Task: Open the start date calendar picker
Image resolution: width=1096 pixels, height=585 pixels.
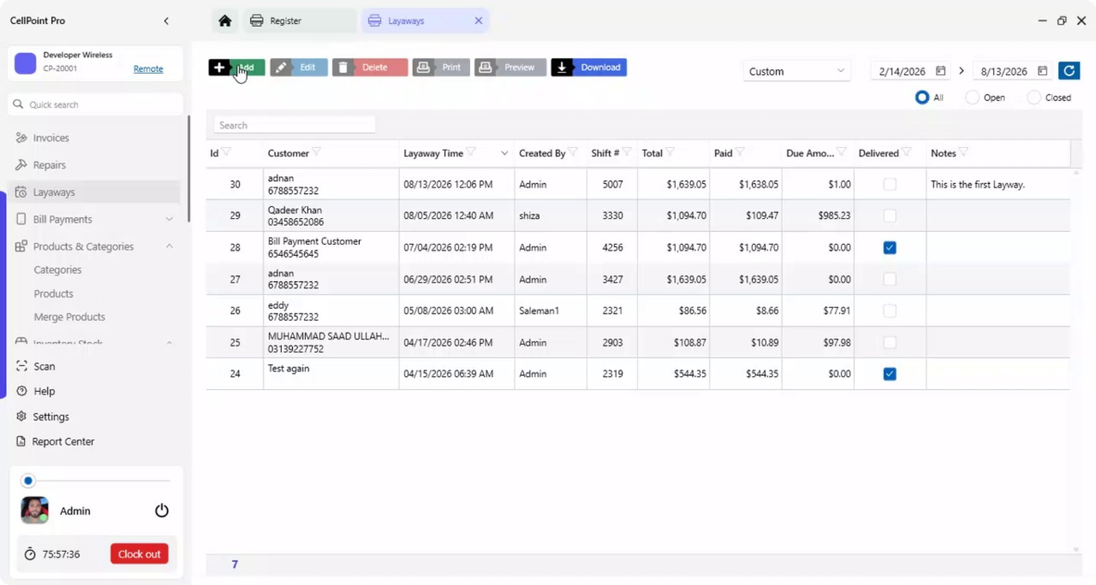Action: click(x=941, y=71)
